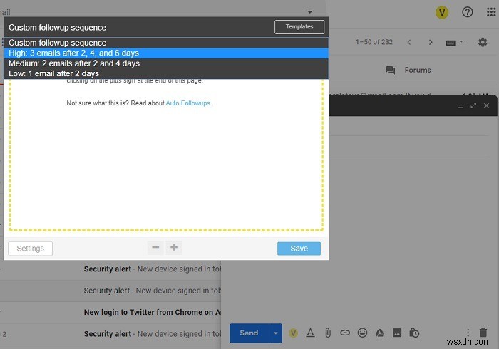Expand the Send options dropdown arrow
The width and height of the screenshot is (499, 349).
pos(276,333)
